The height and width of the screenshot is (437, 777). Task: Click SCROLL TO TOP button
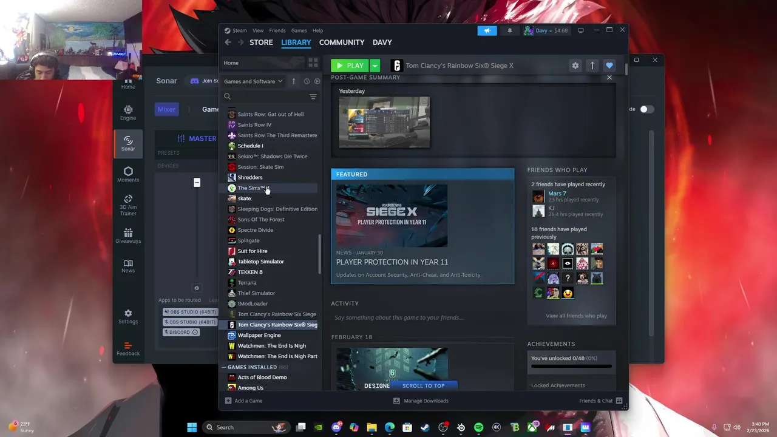click(x=423, y=385)
